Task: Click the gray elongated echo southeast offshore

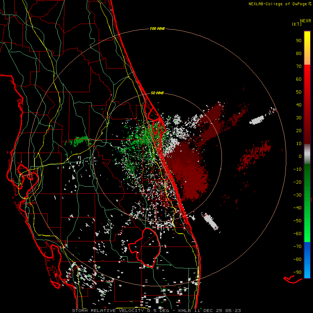Action: (211, 222)
